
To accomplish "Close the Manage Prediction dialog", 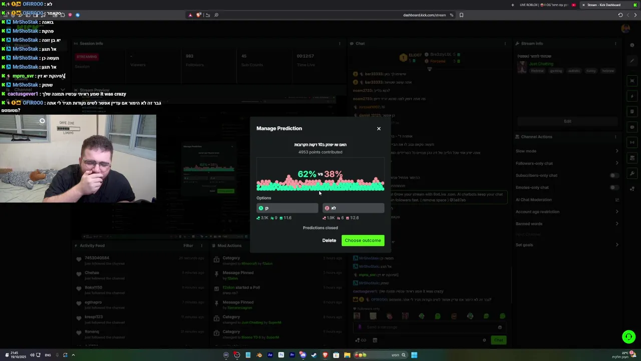I will 379,128.
